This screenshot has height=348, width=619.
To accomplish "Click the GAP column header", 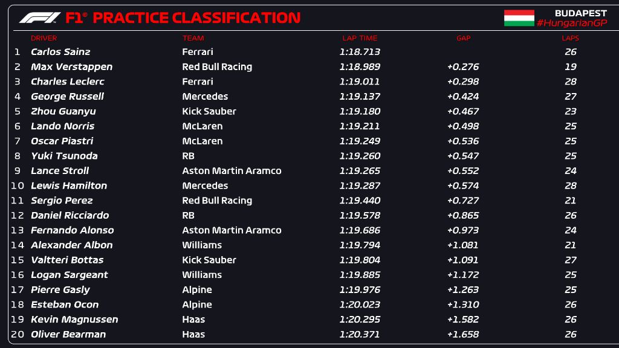I will tap(463, 38).
